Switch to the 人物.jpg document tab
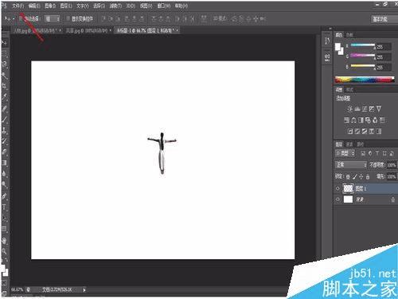Screen dimensions: 398x299 tap(37, 30)
